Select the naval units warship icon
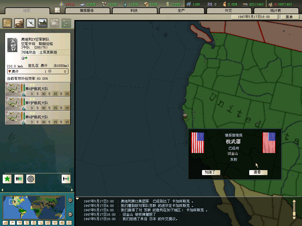 (x=42, y=23)
